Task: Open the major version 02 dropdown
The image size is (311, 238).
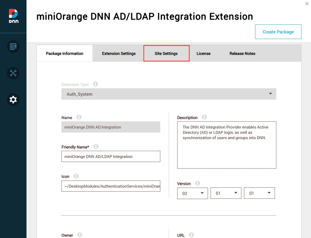Action: 192,193
